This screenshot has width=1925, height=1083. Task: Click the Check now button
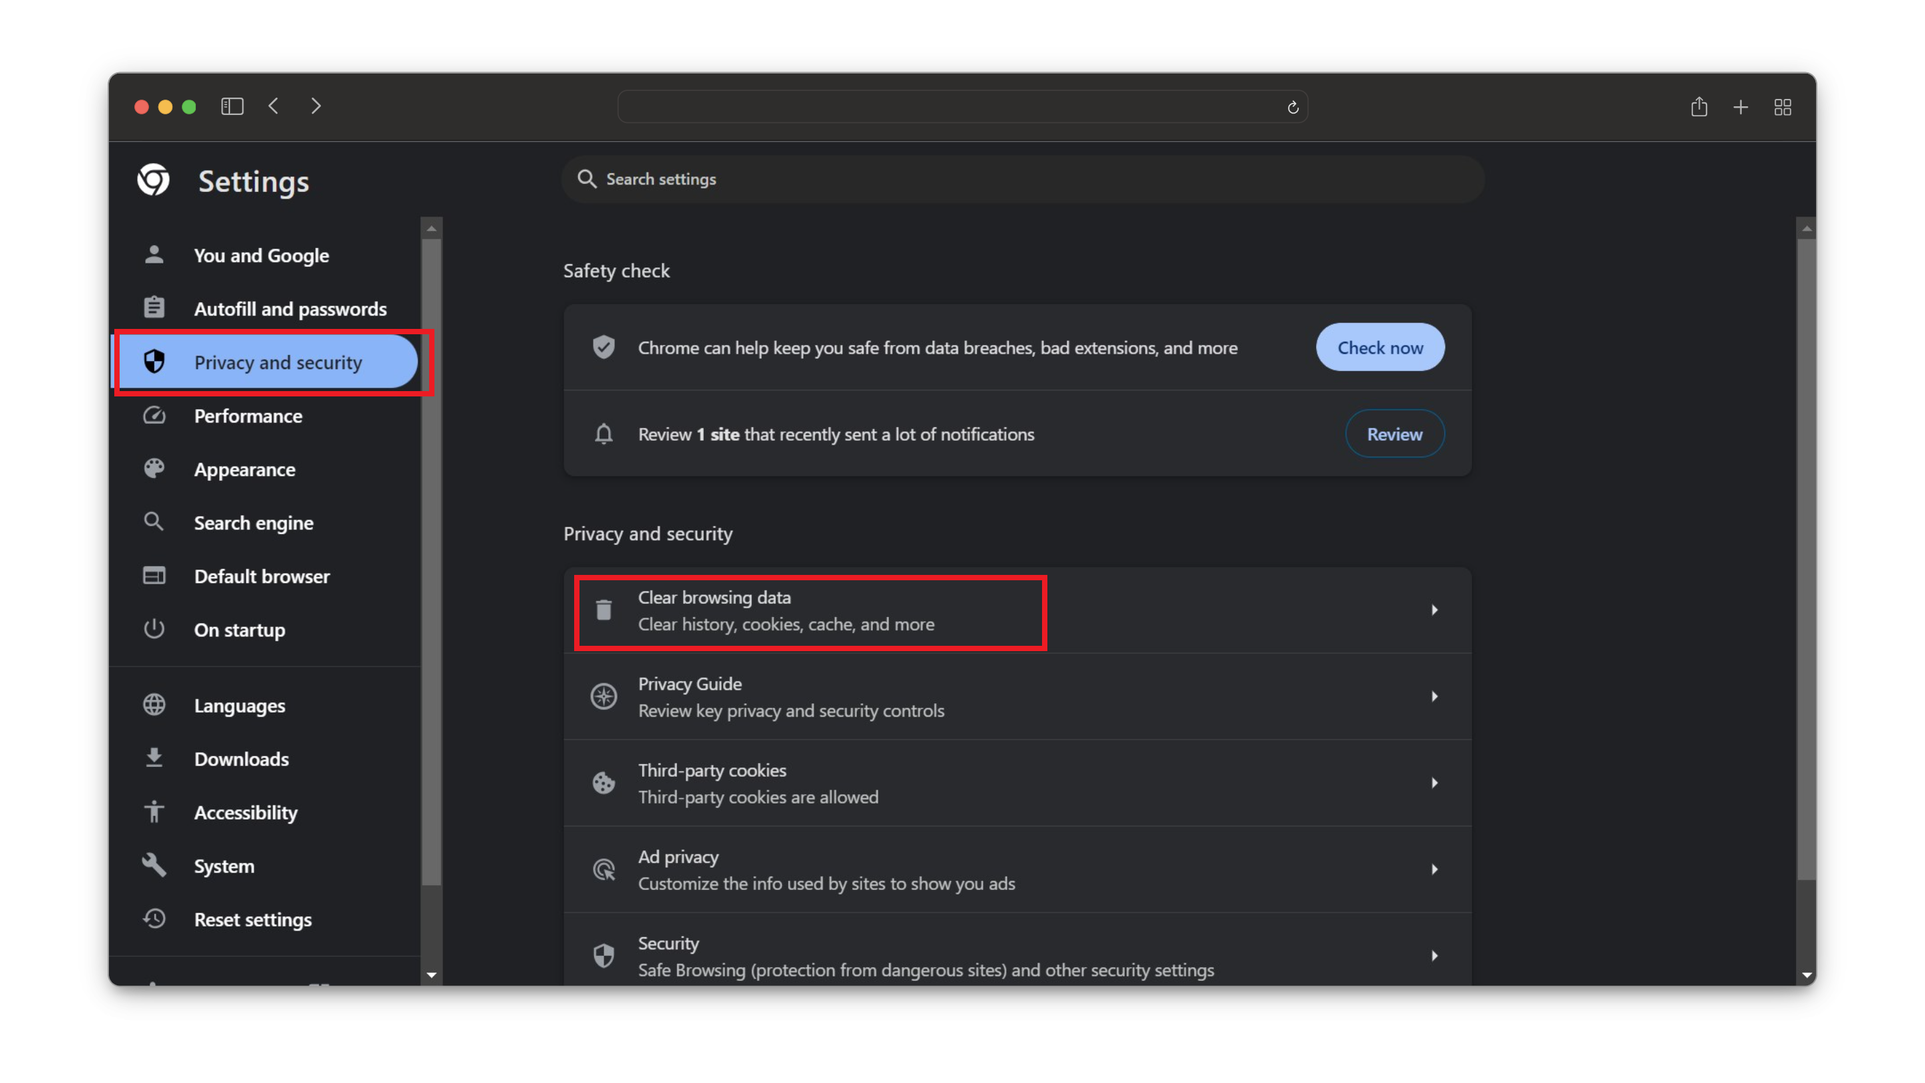click(1380, 348)
